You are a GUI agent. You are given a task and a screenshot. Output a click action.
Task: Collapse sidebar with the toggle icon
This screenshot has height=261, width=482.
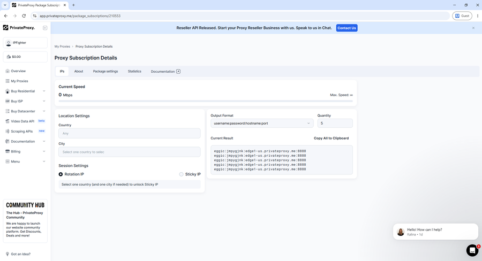[x=45, y=28]
